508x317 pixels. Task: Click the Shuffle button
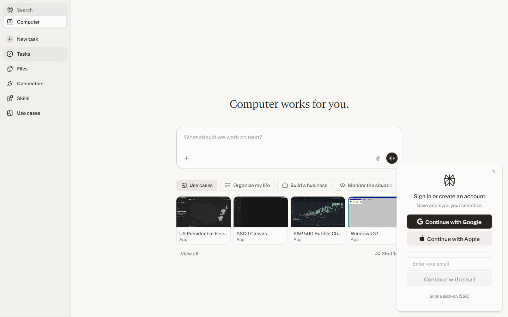386,254
